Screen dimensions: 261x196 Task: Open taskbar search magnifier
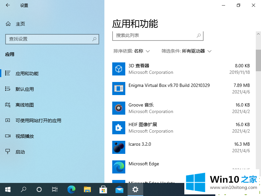coord(23,189)
